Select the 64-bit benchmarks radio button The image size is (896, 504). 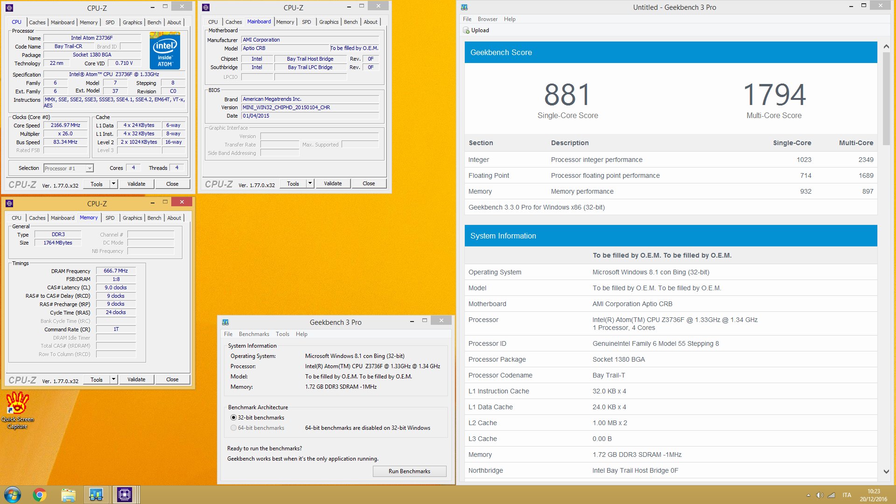pos(233,428)
